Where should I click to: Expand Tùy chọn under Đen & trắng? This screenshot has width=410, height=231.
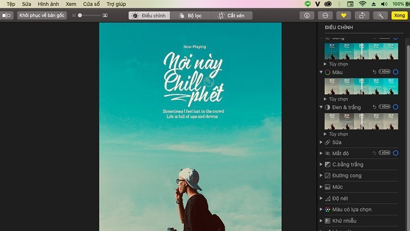(325, 134)
